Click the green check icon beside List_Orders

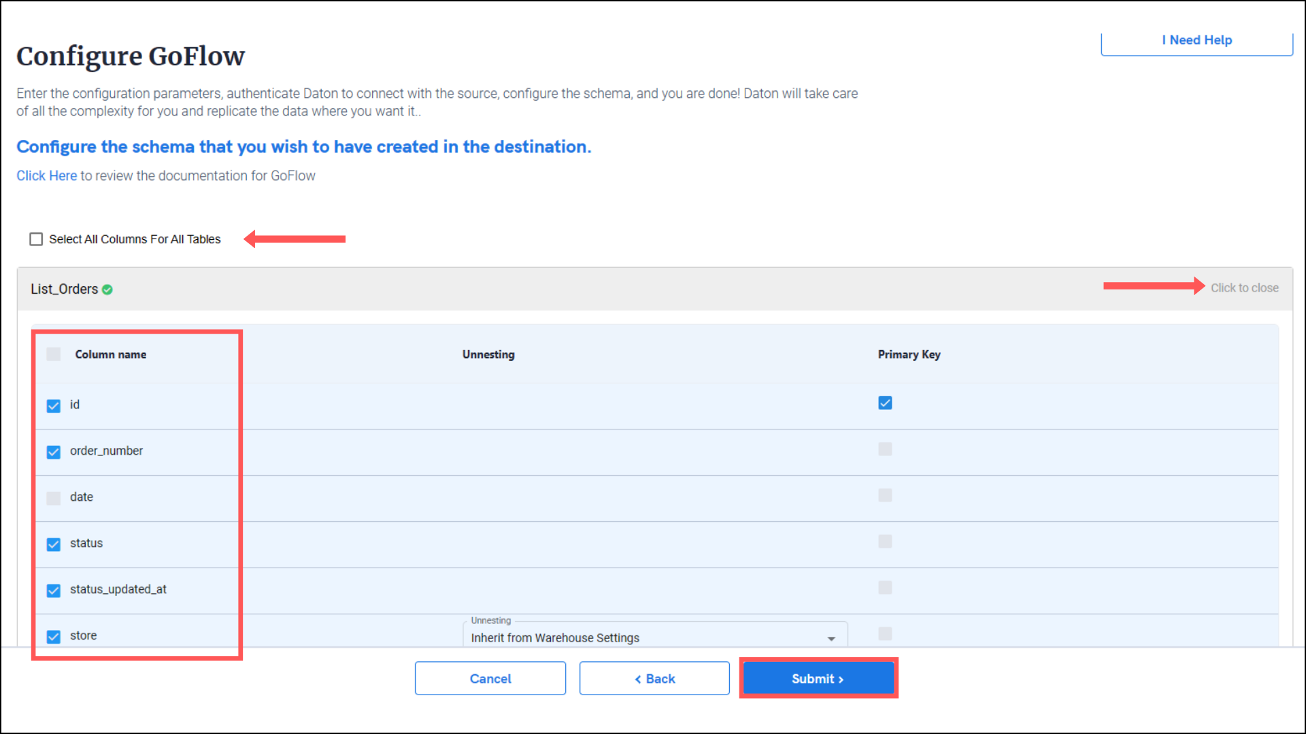click(x=107, y=290)
